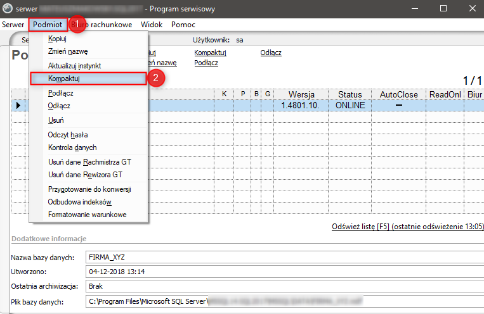Screen dimensions: 484x314
Task: Open the Biuro rachunkowe menu
Action: (x=101, y=25)
